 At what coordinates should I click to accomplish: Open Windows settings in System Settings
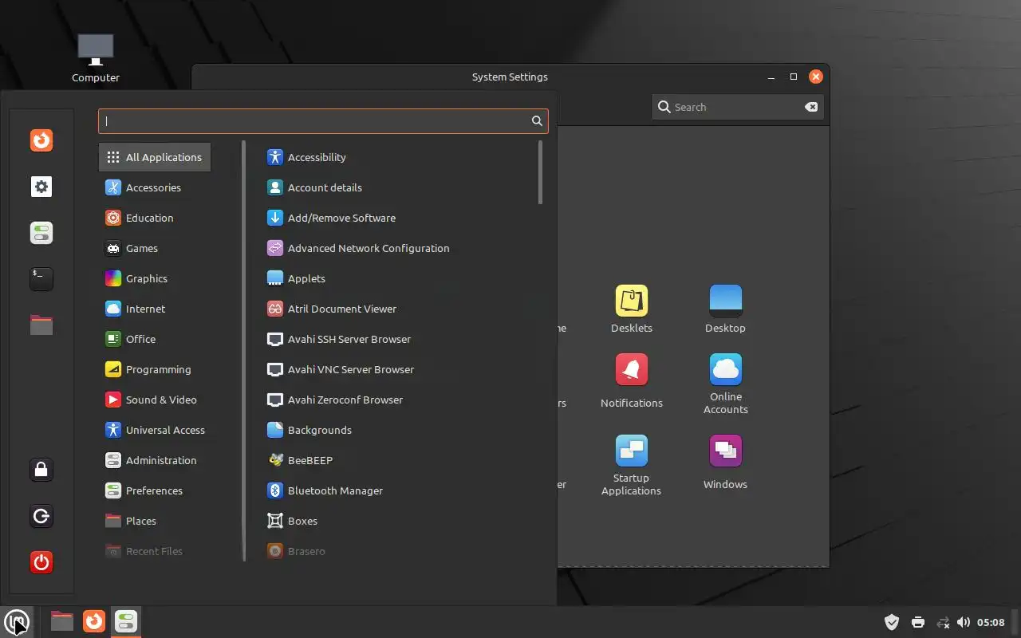[x=725, y=463]
